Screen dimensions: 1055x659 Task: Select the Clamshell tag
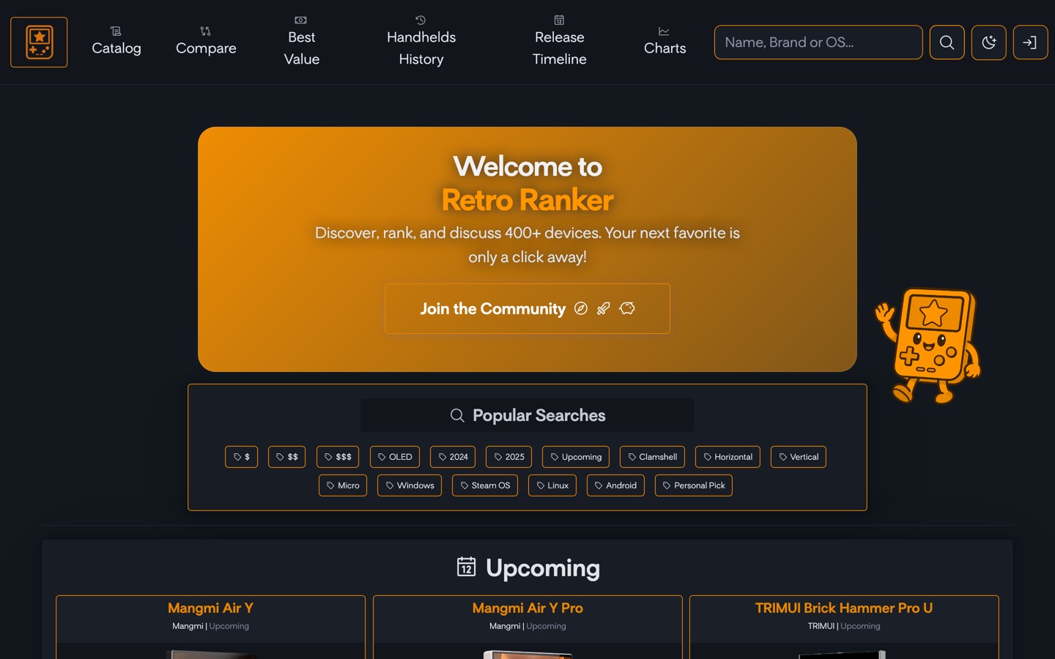coord(652,457)
